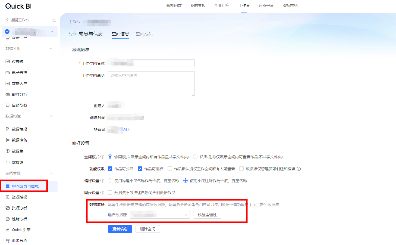Click the 仪表板 dashboard icon in sidebar
The width and height of the screenshot is (396, 245).
[x=8, y=62]
